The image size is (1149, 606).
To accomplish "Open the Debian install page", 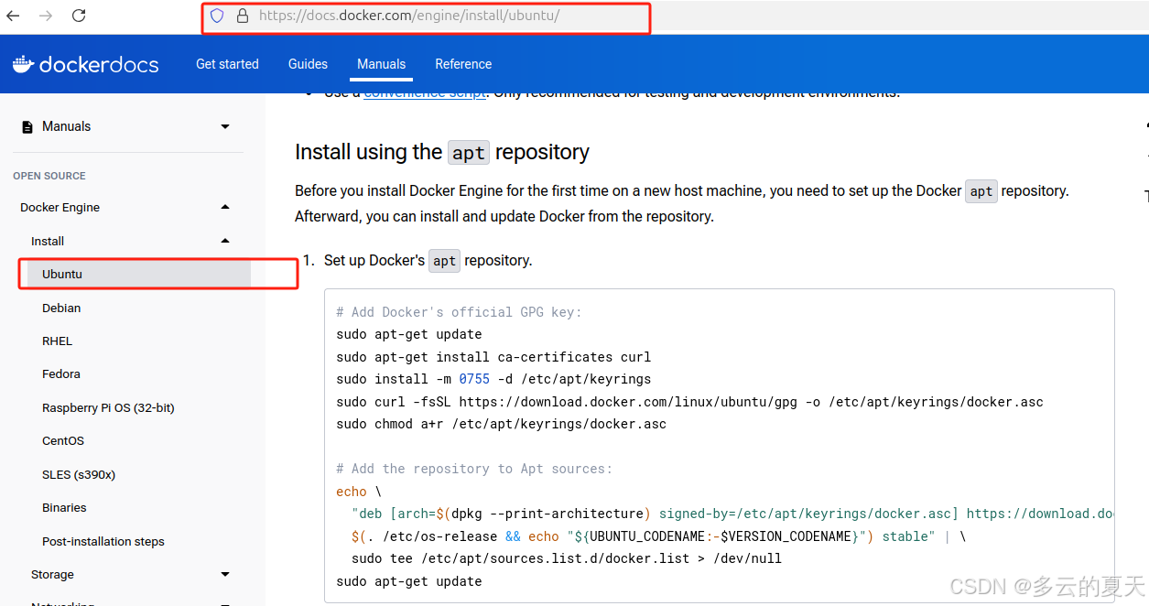I will tap(61, 308).
